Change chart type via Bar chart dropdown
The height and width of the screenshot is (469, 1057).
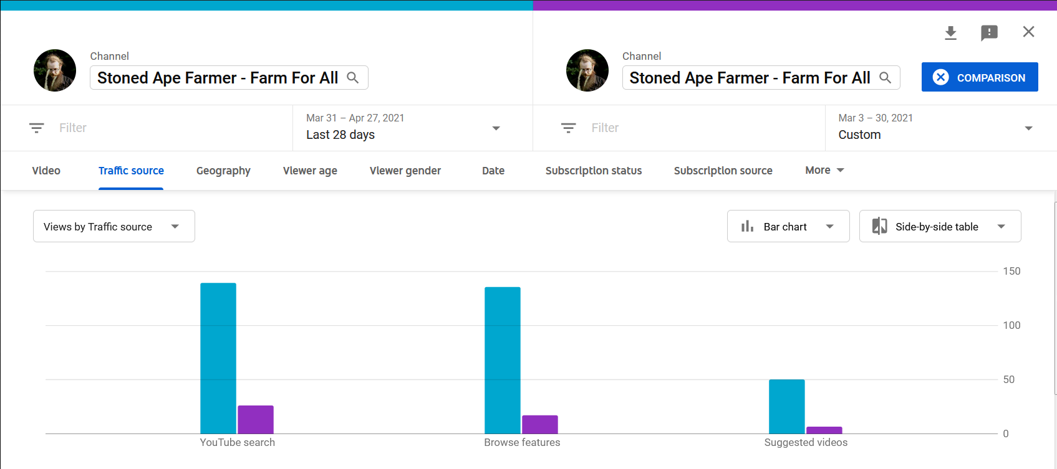click(x=788, y=226)
